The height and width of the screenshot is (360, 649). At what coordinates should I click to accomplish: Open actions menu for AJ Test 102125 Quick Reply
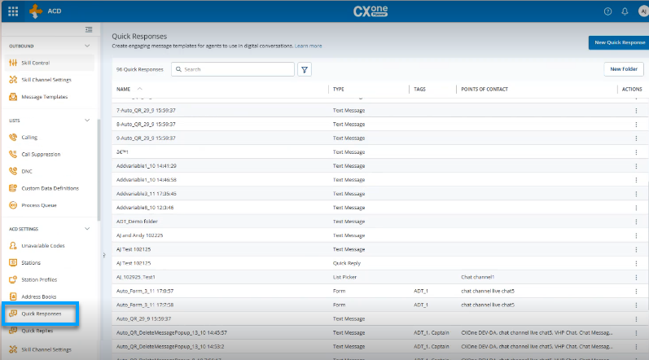click(636, 263)
